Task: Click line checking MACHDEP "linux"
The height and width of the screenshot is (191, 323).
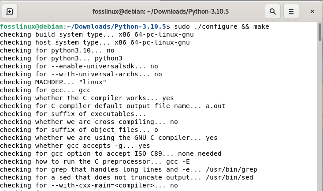Action: 53,82
